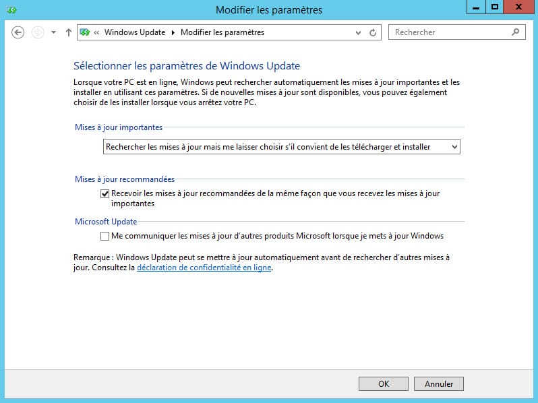Refresh the page with the refresh icon
Image resolution: width=538 pixels, height=403 pixels.
coord(374,32)
